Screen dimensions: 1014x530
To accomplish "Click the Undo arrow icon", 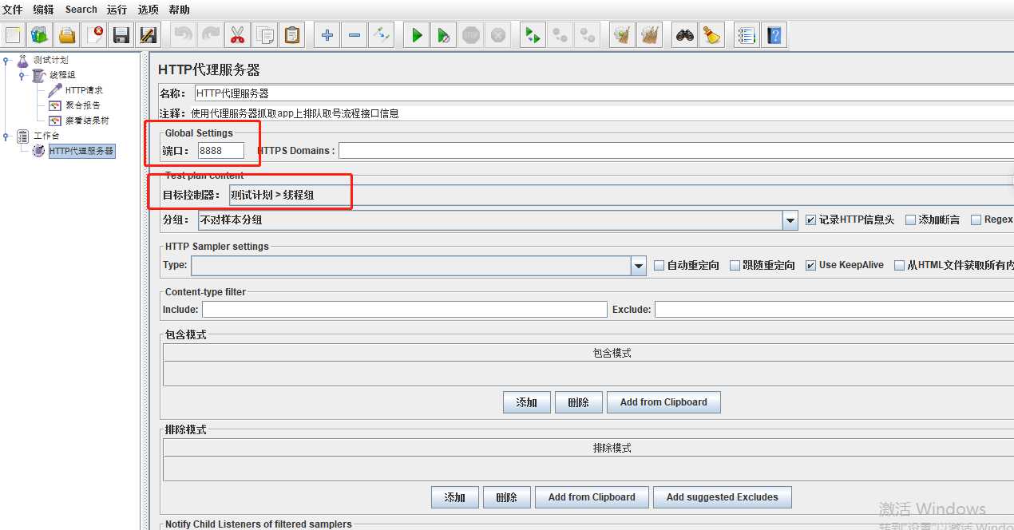I will 184,35.
